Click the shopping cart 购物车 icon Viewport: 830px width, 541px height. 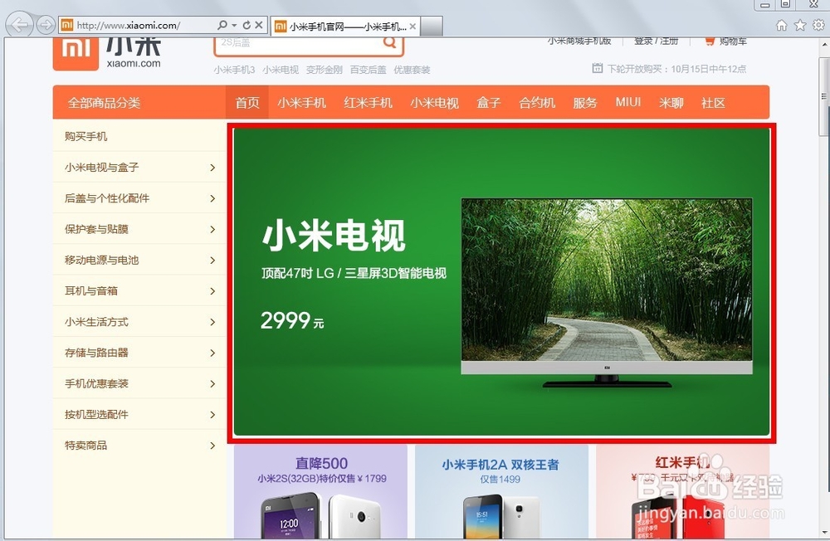pyautogui.click(x=710, y=41)
